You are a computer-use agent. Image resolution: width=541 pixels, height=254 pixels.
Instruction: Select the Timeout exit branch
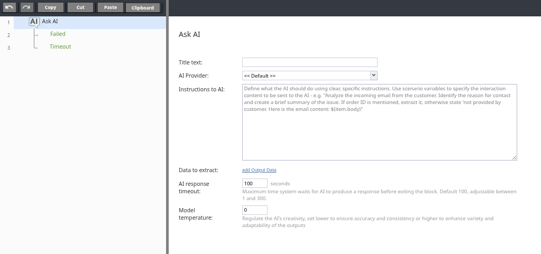pyautogui.click(x=60, y=47)
